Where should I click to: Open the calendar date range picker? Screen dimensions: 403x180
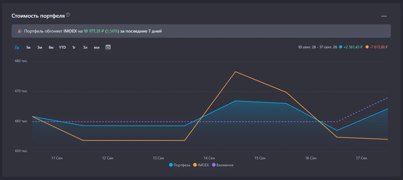coord(108,47)
